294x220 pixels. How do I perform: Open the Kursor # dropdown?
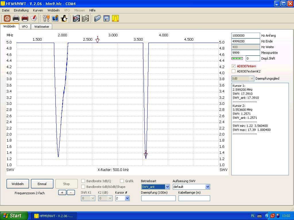127,198
